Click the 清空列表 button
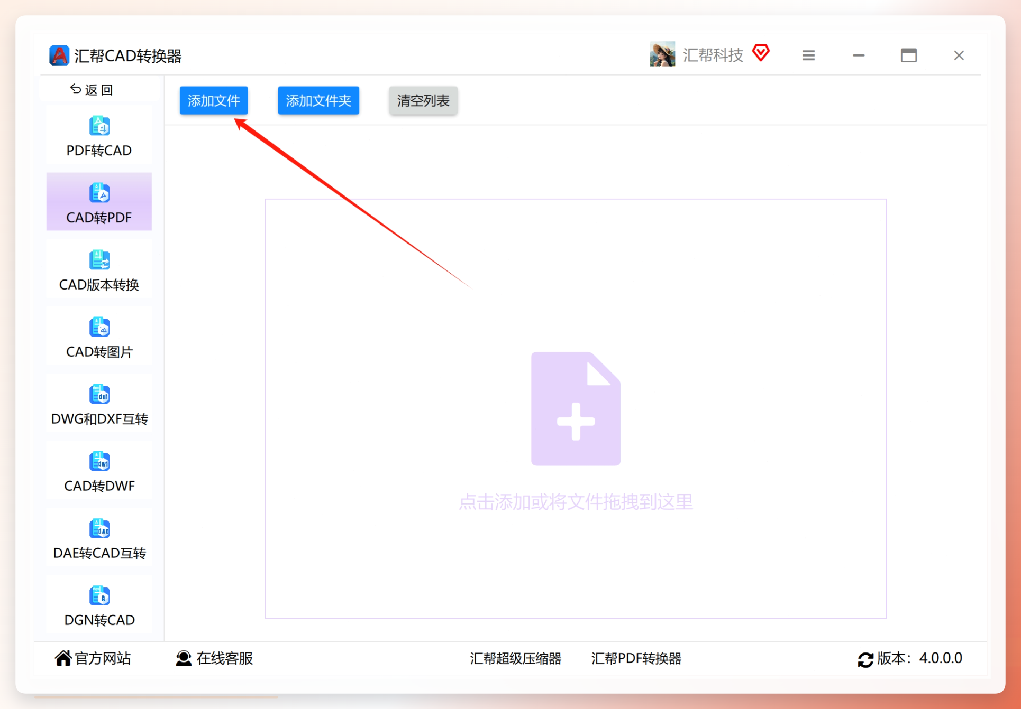 423,100
